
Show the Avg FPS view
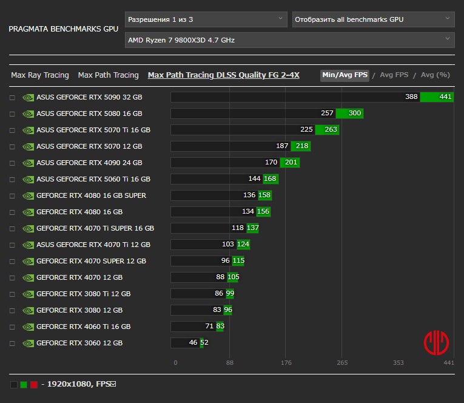tap(394, 75)
